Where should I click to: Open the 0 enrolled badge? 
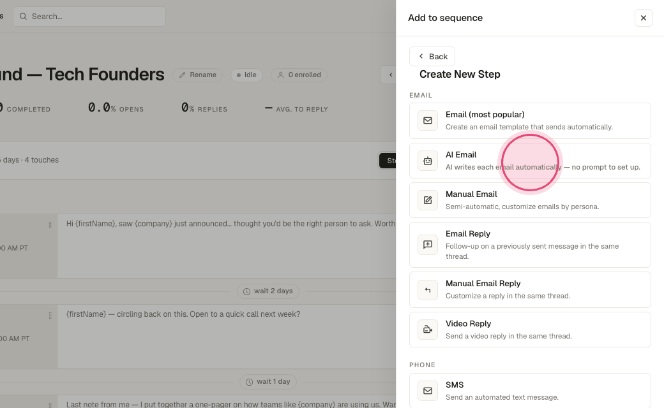tap(299, 75)
